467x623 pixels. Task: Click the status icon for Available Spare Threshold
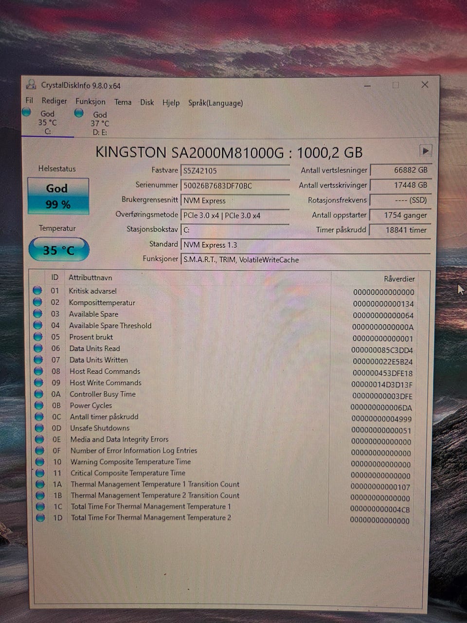pyautogui.click(x=38, y=325)
